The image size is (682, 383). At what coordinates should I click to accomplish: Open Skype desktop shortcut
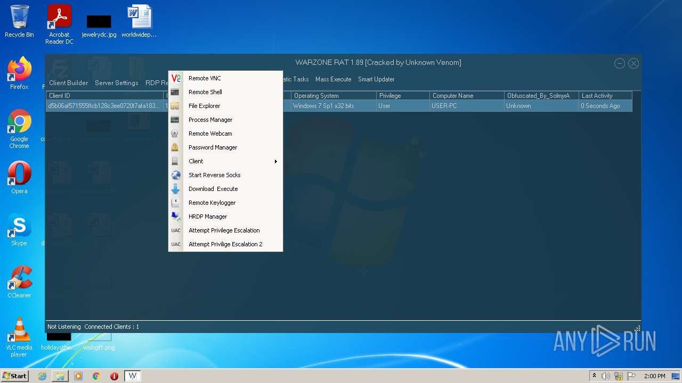(19, 230)
